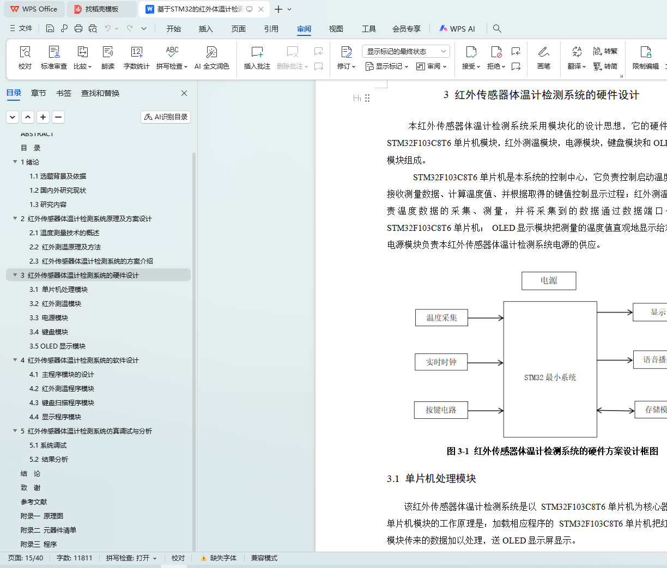Switch to 查找和替换 tab in navigation pane

[x=100, y=93]
